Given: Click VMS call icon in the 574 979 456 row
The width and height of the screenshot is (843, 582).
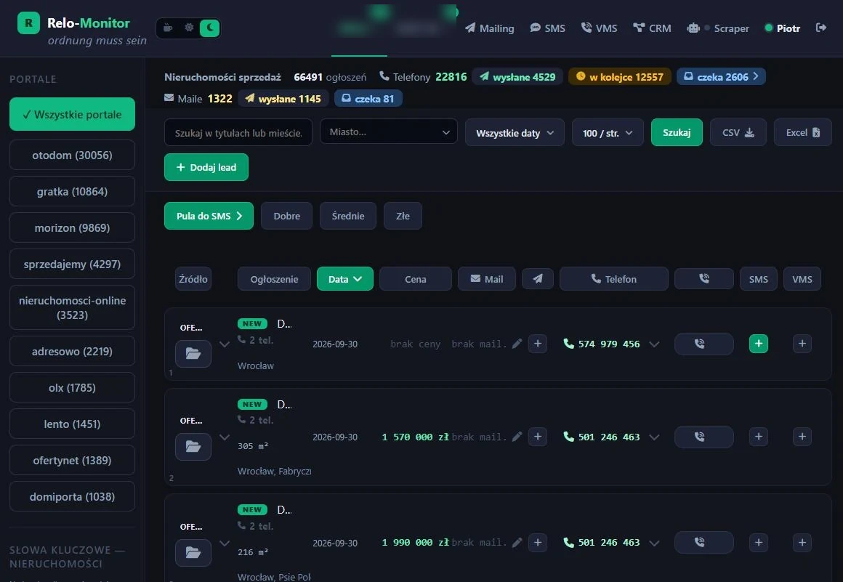Looking at the screenshot, I should pyautogui.click(x=704, y=344).
